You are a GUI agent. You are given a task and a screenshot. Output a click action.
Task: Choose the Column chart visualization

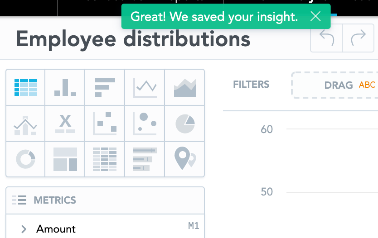click(x=65, y=87)
